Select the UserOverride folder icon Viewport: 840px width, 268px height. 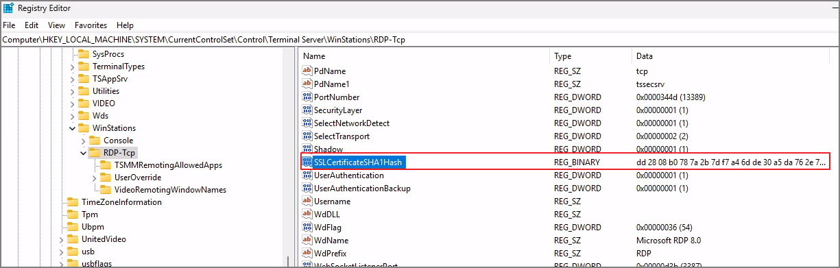[x=106, y=178]
